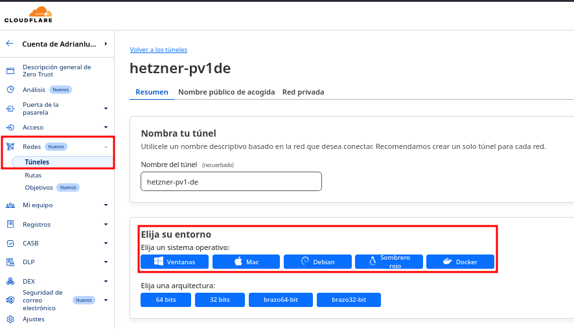Open Descripción general de Zero Trust
The image size is (574, 329).
click(57, 71)
